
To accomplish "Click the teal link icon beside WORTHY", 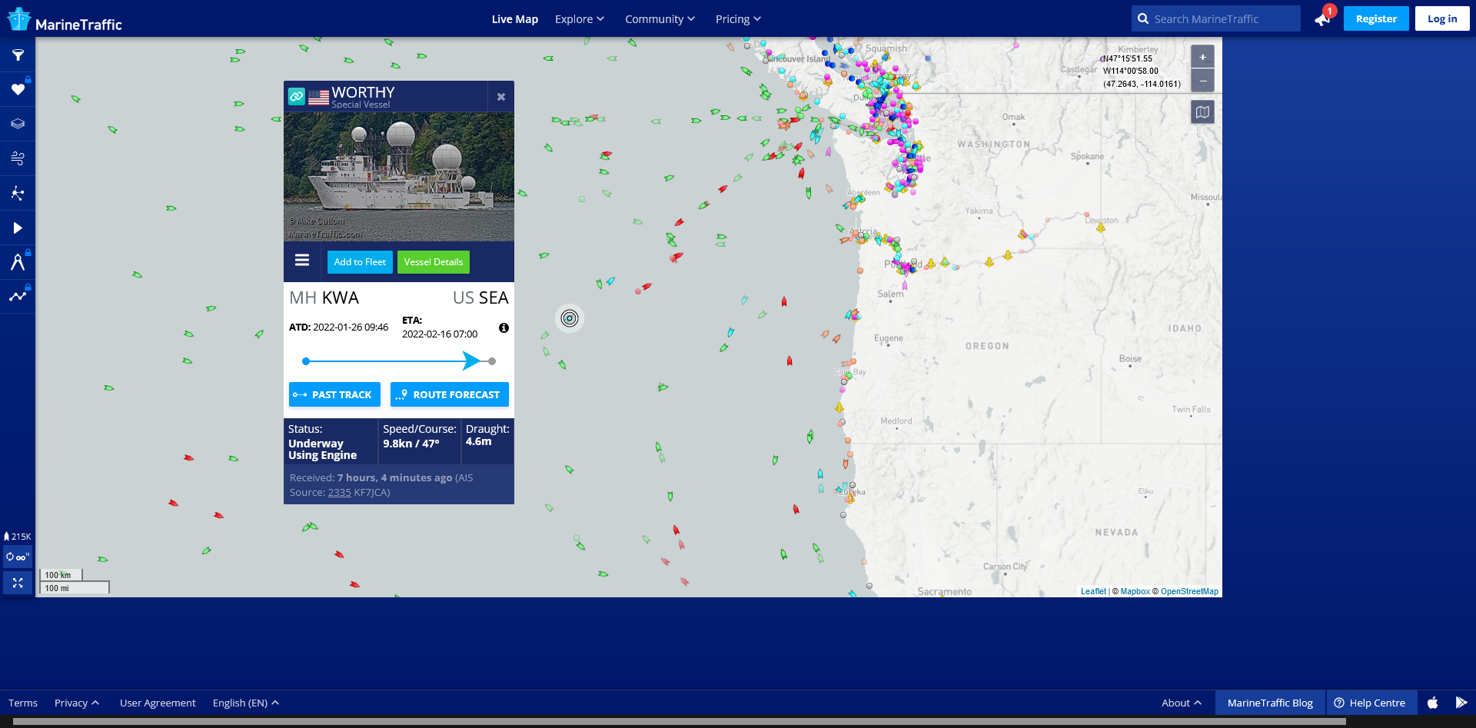I will coord(297,96).
